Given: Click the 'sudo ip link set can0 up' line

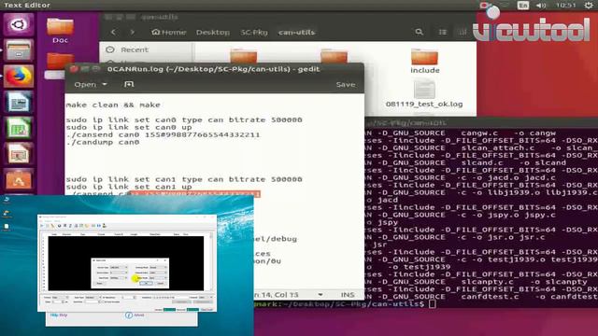Looking at the screenshot, I should click(x=129, y=127).
